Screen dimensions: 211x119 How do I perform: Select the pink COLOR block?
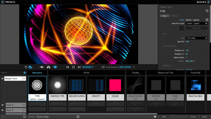coord(115,85)
